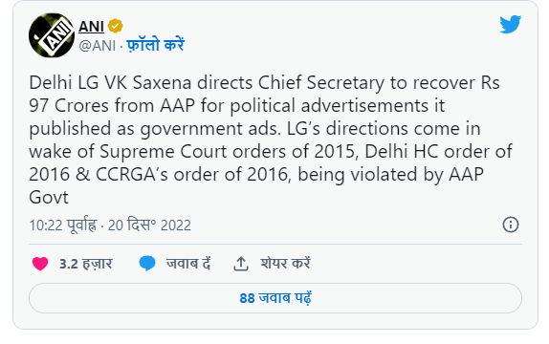Open the @ANI handle link

[x=98, y=46]
